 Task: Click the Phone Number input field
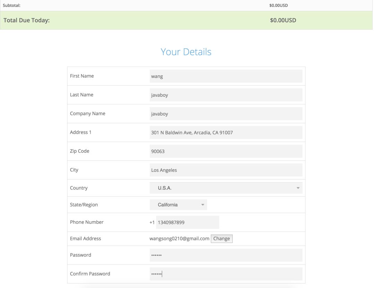187,222
